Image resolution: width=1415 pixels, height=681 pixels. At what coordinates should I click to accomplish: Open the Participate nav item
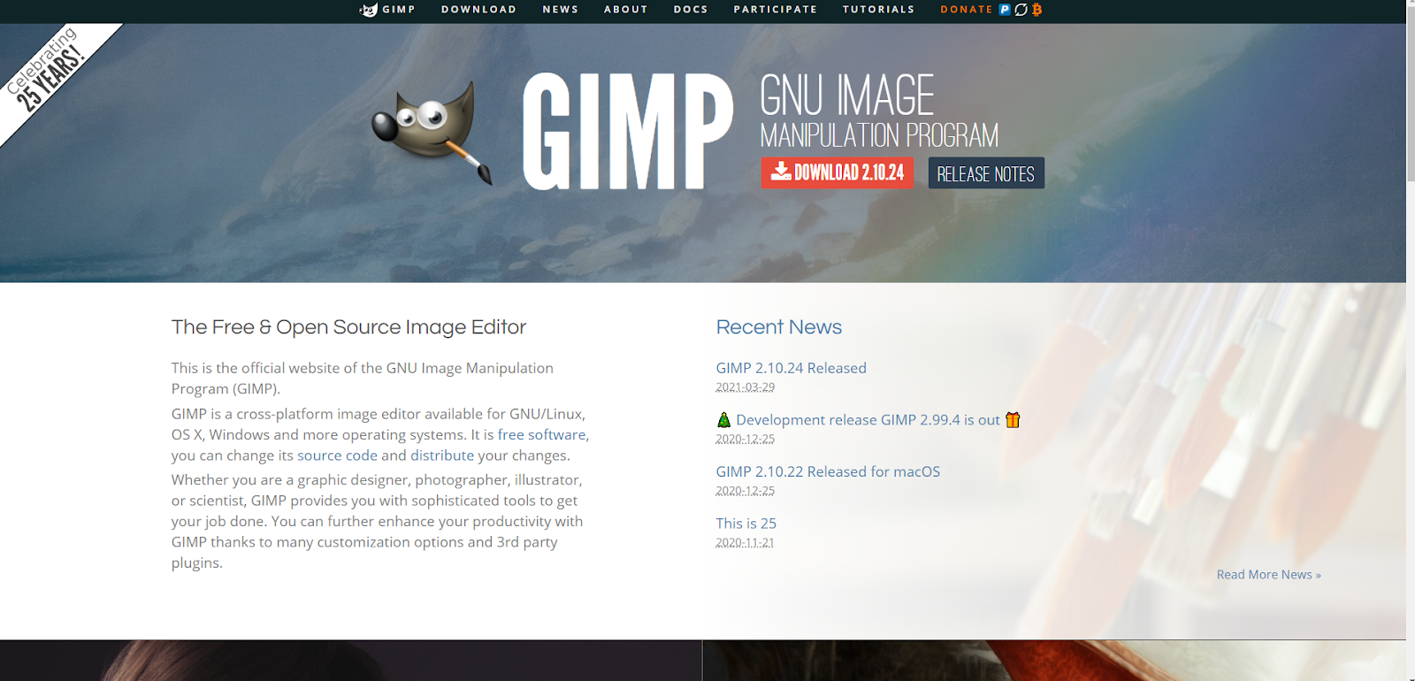pos(775,10)
